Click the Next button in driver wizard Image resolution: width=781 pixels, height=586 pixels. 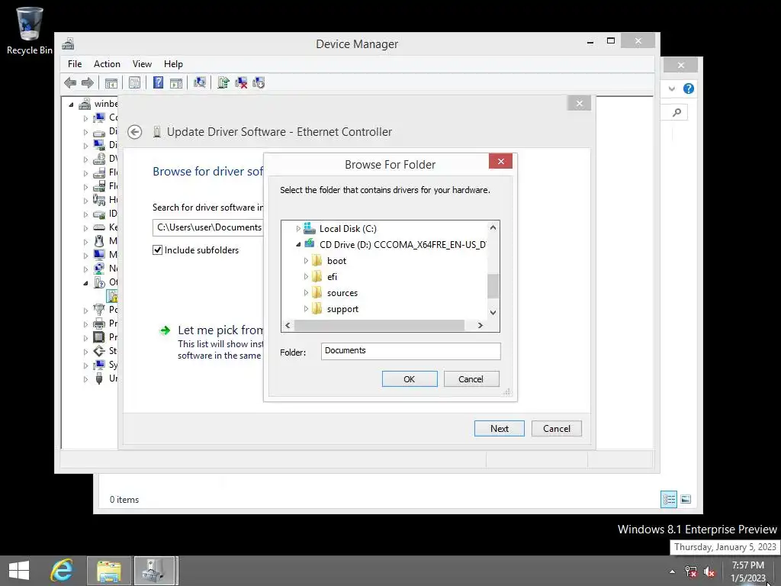499,429
